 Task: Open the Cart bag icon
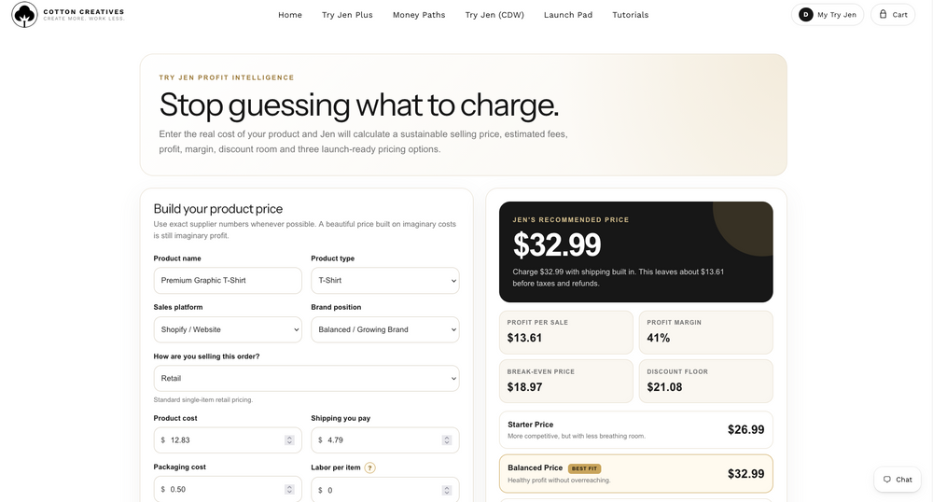pyautogui.click(x=883, y=14)
